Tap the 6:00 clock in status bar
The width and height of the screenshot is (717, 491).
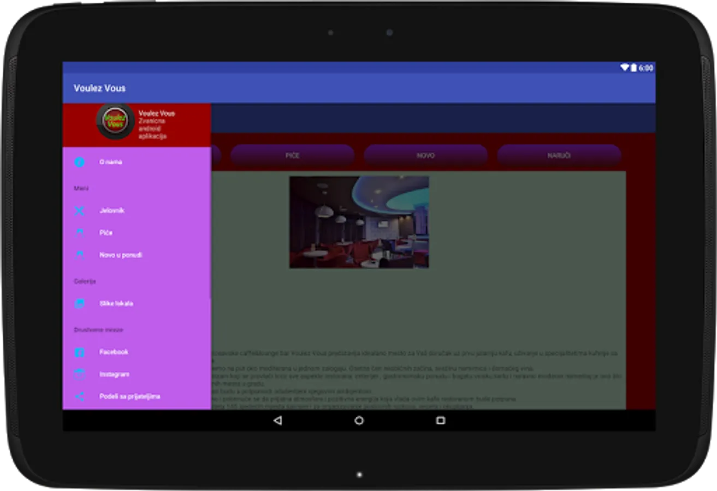click(645, 68)
